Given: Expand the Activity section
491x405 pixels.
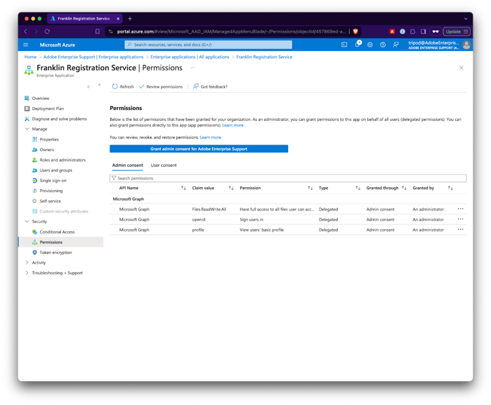Looking at the screenshot, I should pos(27,262).
